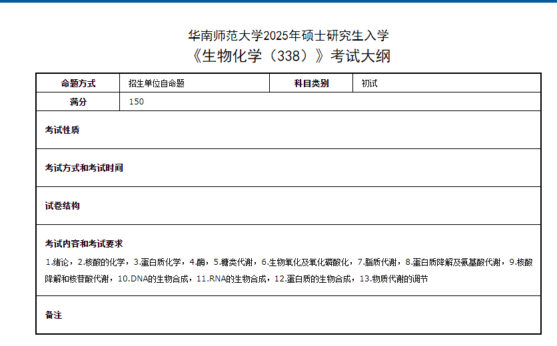Select the 命题方式 label cell

[78, 83]
